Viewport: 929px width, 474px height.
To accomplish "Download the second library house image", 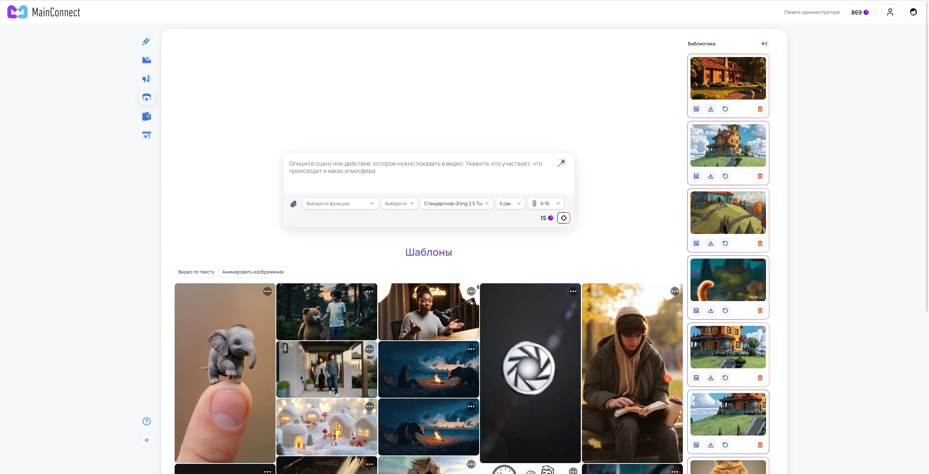I will point(710,176).
